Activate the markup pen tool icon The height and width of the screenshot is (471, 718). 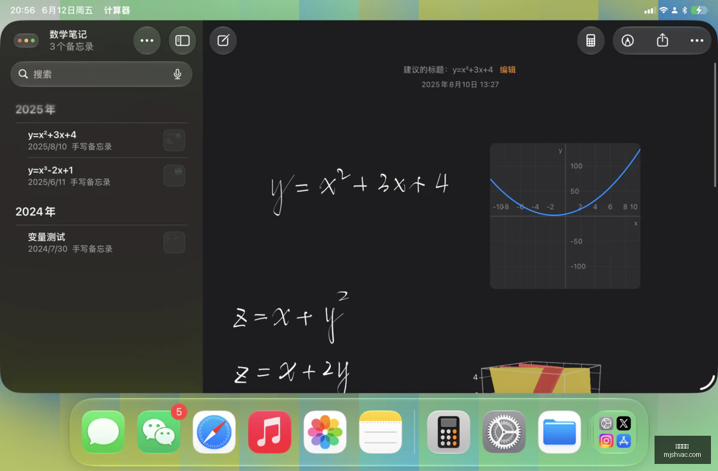click(x=628, y=41)
